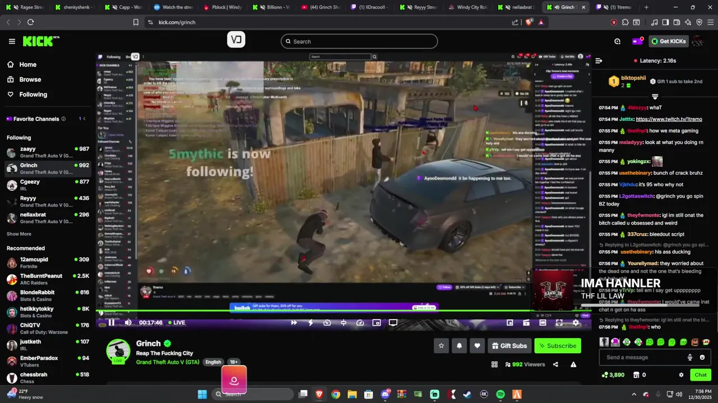Open chat settings gear icon
The height and width of the screenshot is (403, 718).
click(x=681, y=375)
